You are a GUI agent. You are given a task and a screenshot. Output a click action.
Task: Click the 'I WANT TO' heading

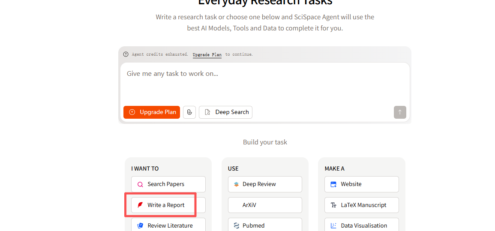[145, 169]
